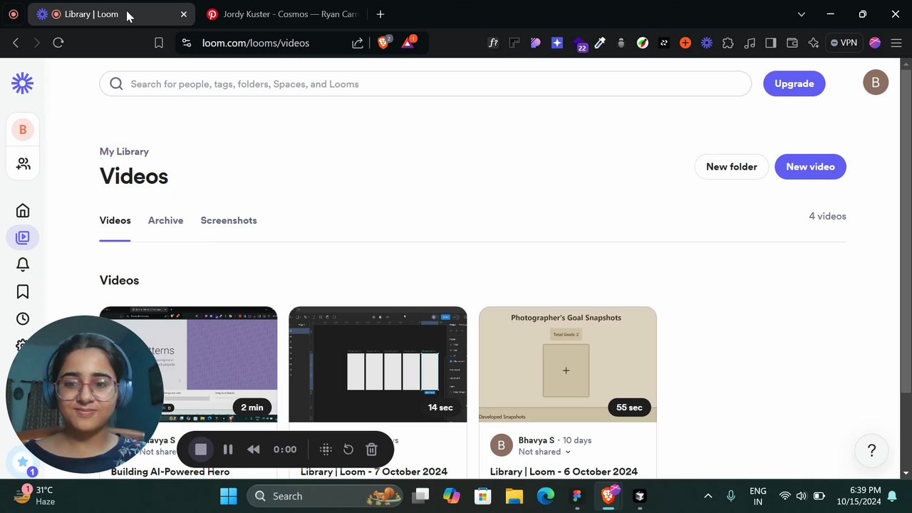The image size is (912, 513).
Task: Open the Spaces people icon in the sidebar
Action: [x=23, y=164]
